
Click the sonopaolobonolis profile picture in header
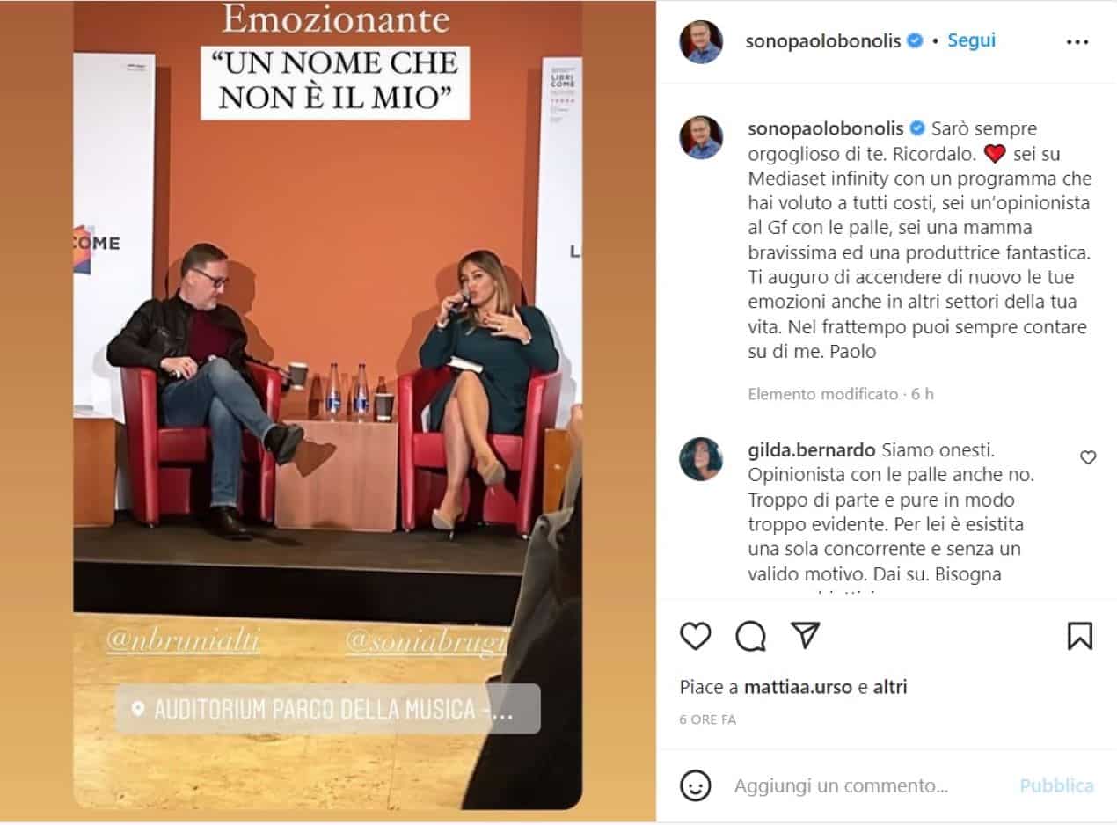pos(701,41)
